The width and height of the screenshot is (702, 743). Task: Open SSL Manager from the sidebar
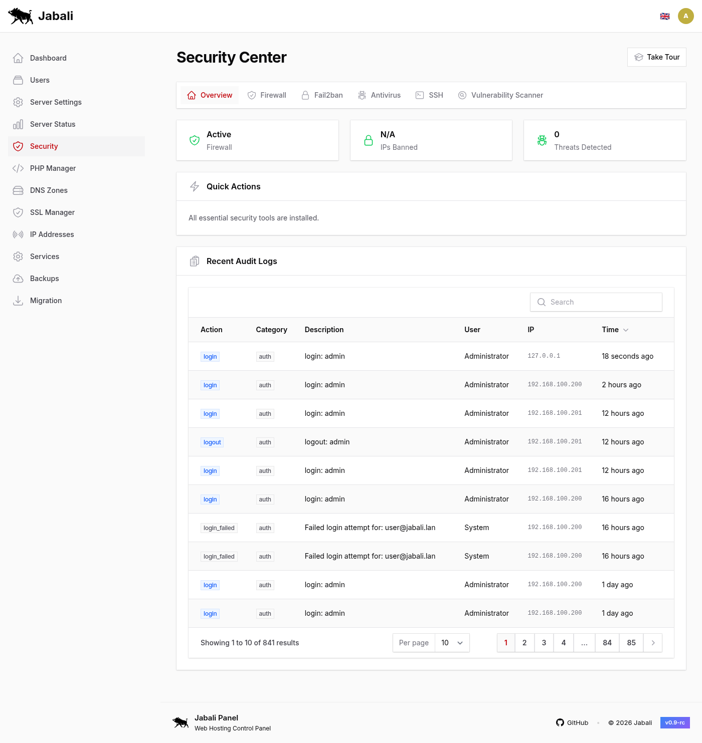[52, 212]
